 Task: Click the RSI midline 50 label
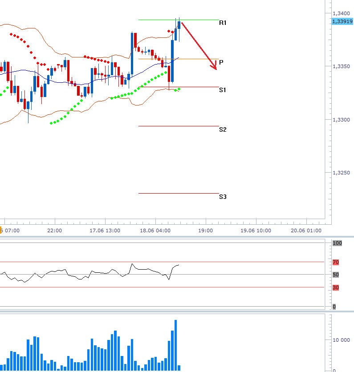click(x=336, y=275)
